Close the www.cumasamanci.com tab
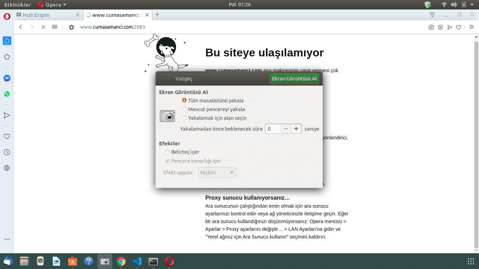 pos(147,15)
